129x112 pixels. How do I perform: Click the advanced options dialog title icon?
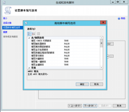pos(26,23)
